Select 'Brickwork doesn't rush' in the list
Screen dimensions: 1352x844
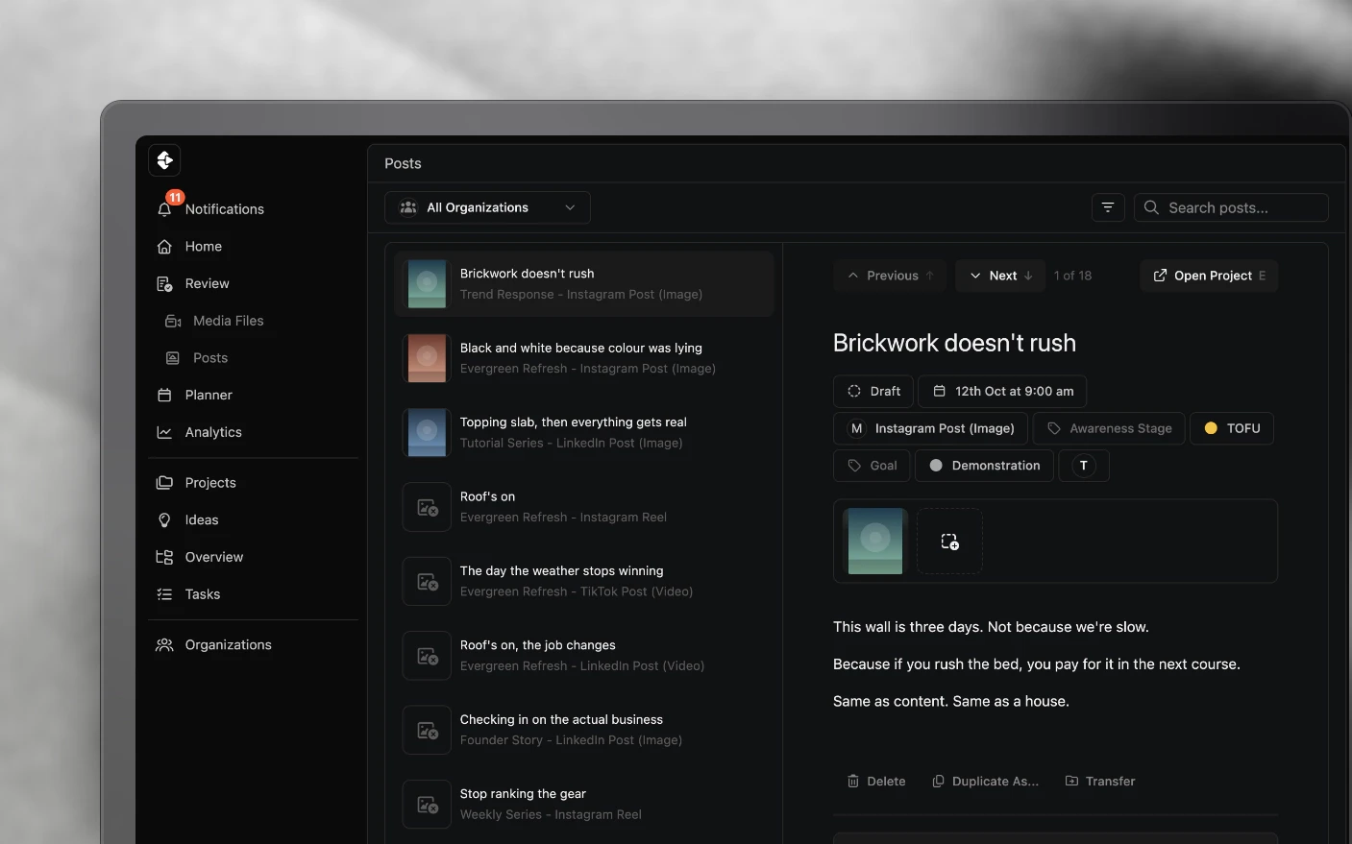(x=583, y=284)
